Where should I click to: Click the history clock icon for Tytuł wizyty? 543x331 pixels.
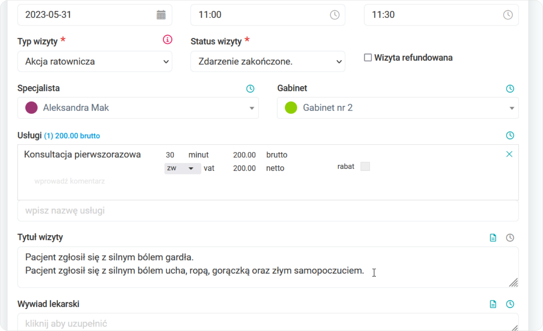[x=510, y=238]
